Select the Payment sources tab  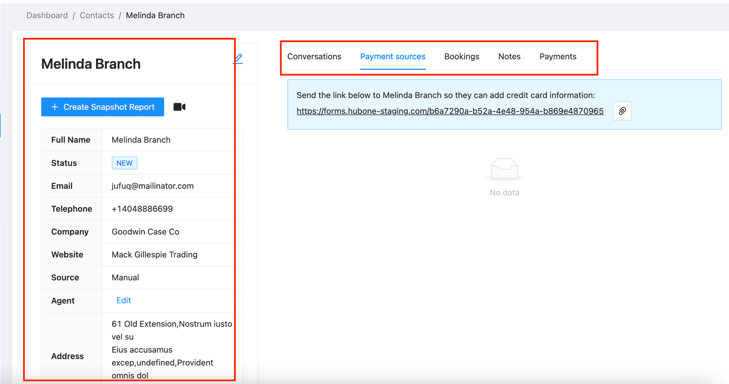392,56
